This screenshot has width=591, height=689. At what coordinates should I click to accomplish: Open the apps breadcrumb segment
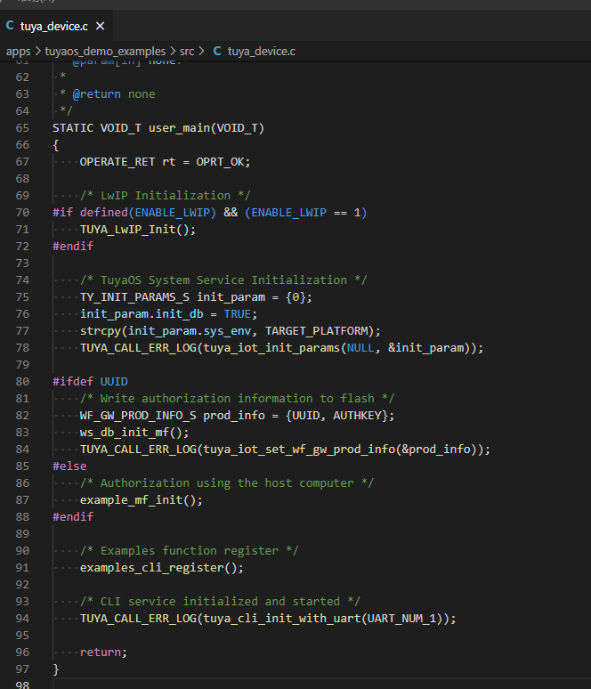(19, 52)
